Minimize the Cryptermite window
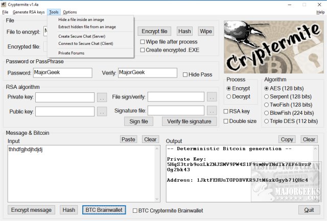The width and height of the screenshot is (327, 221). click(x=290, y=5)
